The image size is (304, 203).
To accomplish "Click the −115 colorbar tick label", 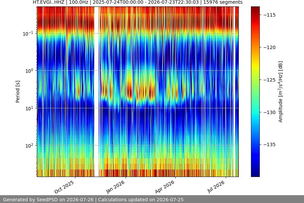I will pos(269,15).
